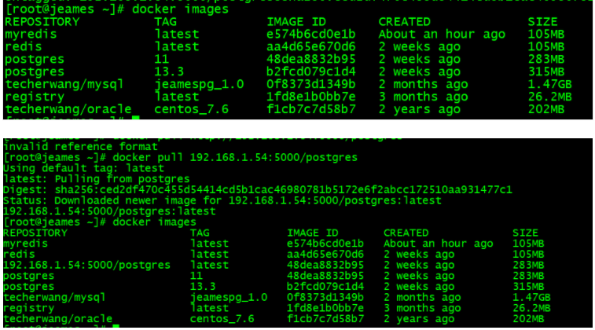Click 'myredis' in the upper listing
The image size is (595, 330).
click(31, 35)
